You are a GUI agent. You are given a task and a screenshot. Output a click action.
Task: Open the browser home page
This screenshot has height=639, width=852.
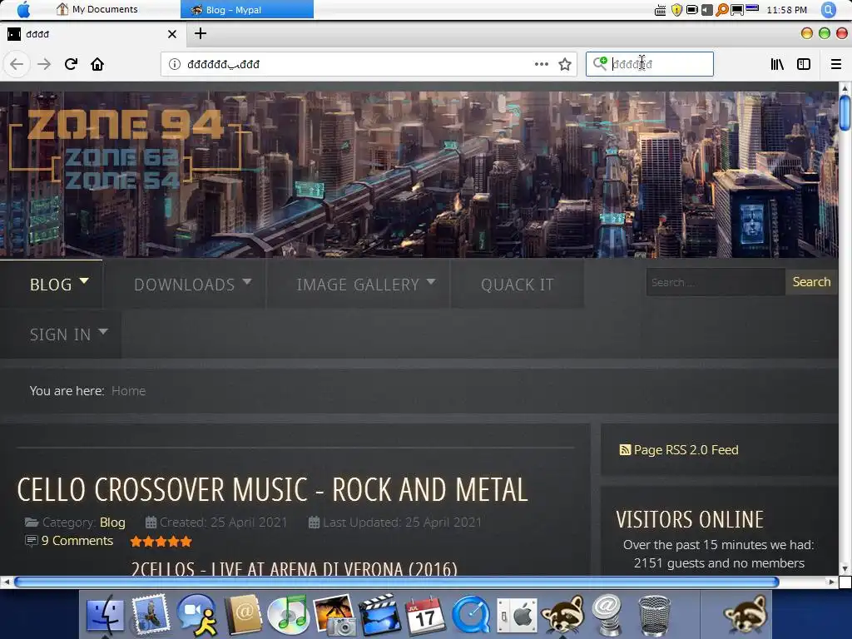[x=97, y=64]
